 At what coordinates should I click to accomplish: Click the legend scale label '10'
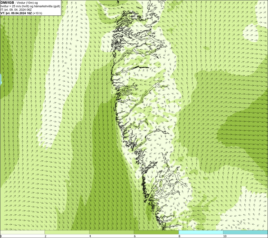pyautogui.click(x=225, y=236)
